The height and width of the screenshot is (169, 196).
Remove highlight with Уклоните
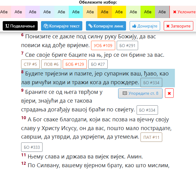183,12
